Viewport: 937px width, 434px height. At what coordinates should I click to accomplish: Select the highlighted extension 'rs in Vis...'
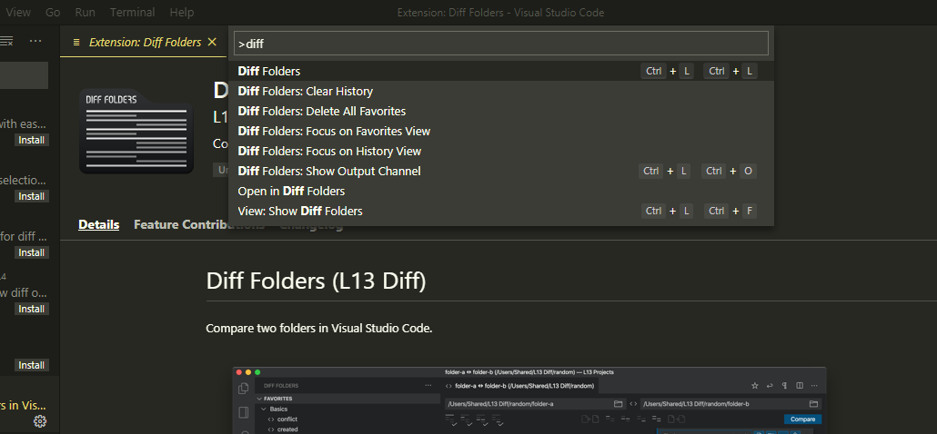point(30,405)
